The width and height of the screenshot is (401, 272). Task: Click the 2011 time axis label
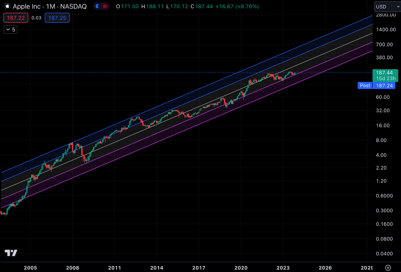(x=115, y=268)
